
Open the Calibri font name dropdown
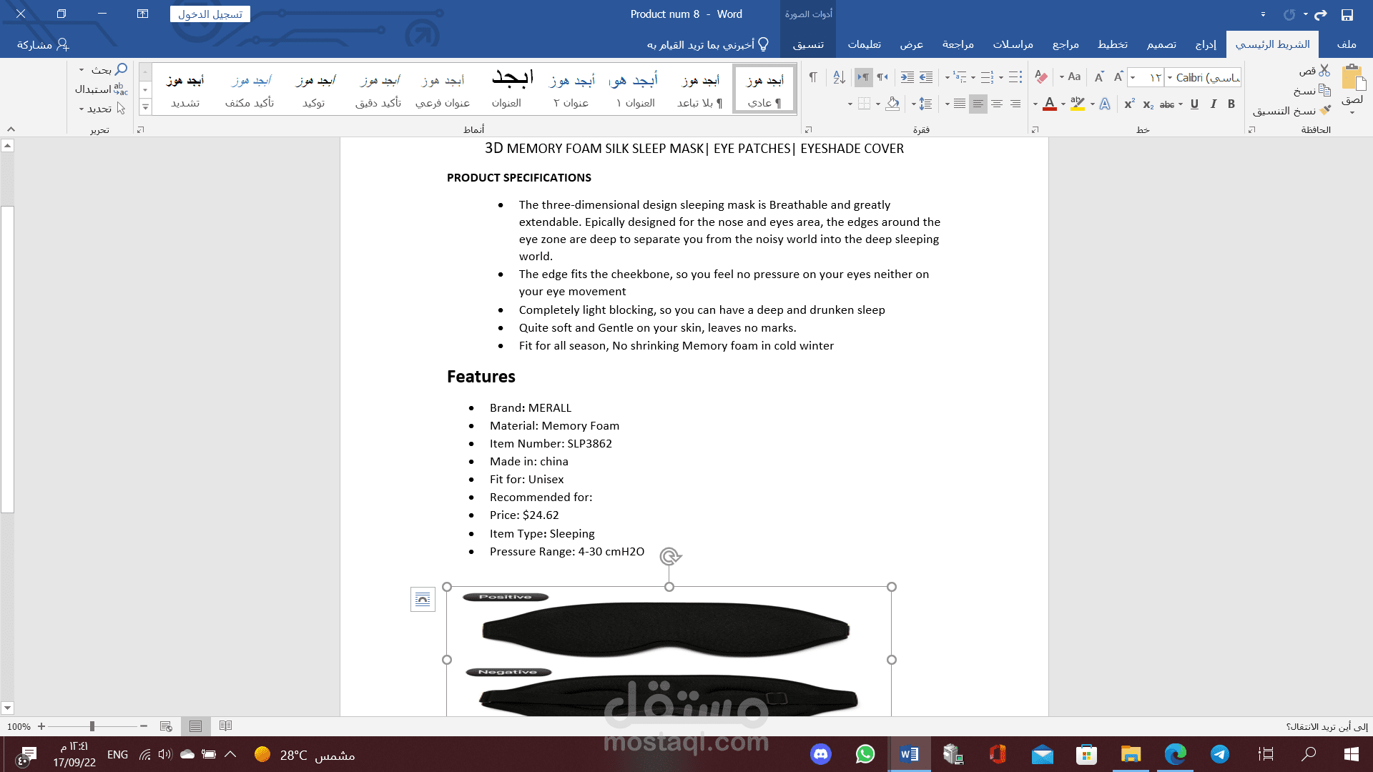(x=1170, y=77)
